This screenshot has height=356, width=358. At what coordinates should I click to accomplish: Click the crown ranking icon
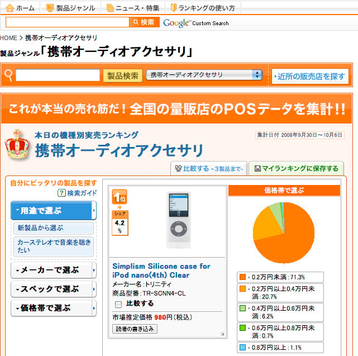[x=17, y=144]
